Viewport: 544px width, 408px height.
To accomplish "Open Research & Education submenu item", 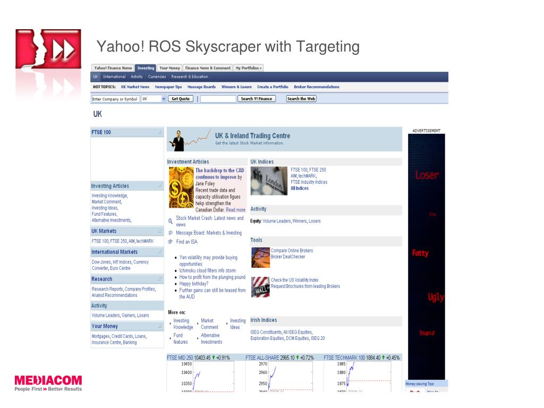I will (190, 76).
